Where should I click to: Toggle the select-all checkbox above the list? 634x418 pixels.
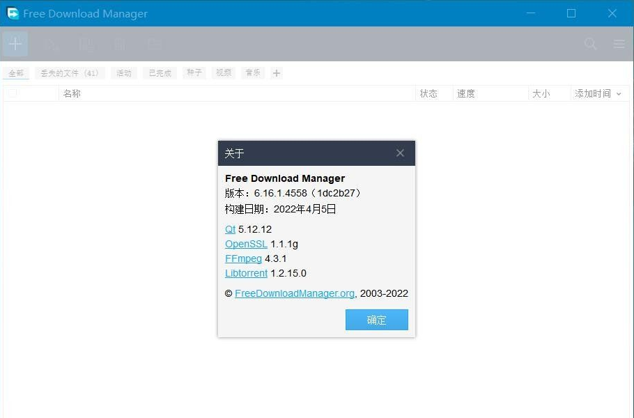11,93
